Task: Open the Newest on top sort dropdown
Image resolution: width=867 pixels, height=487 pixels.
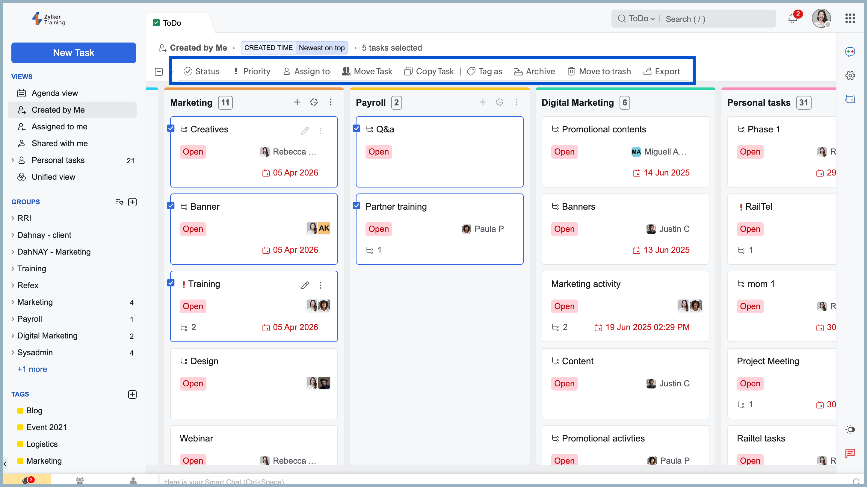Action: tap(321, 48)
